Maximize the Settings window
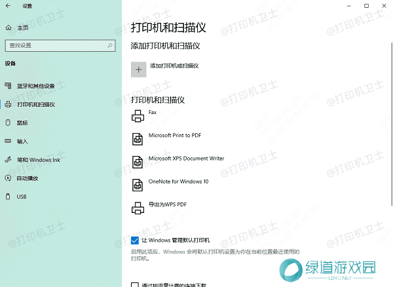This screenshot has width=393, height=287. pyautogui.click(x=366, y=6)
